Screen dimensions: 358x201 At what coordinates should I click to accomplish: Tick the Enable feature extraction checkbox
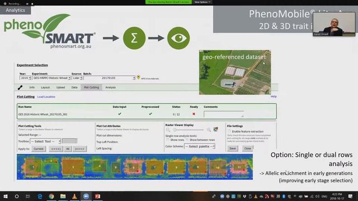229,132
